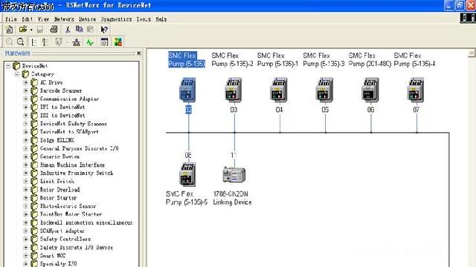Select the SCANport Adapter tree item
This screenshot has width=476, height=267.
[x=62, y=231]
